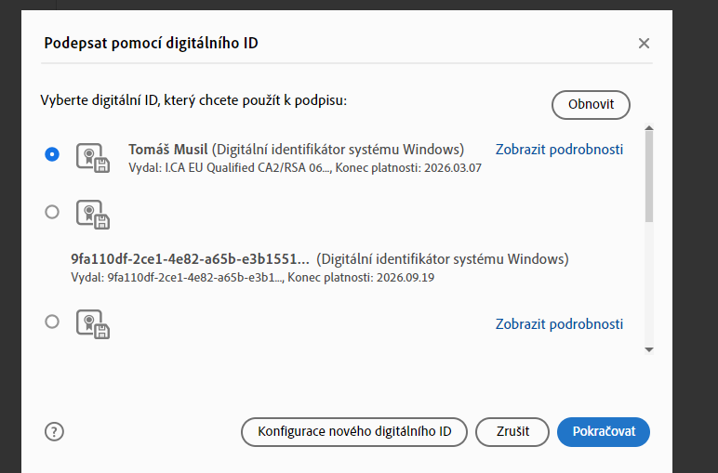718x473 pixels.
Task: Click the digital ID list scrollbar thumb
Action: point(649,177)
